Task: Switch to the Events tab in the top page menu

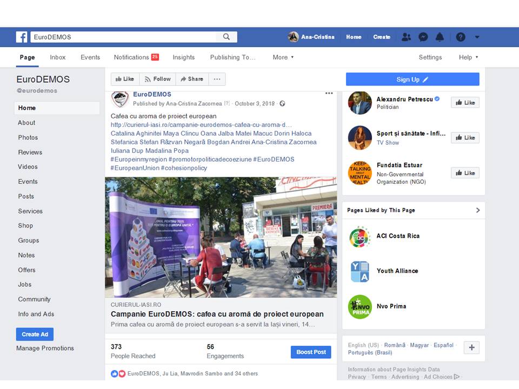Action: point(90,57)
